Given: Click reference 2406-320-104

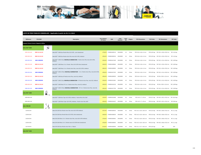Looking at the screenshot, I should pyautogui.click(x=28, y=64).
